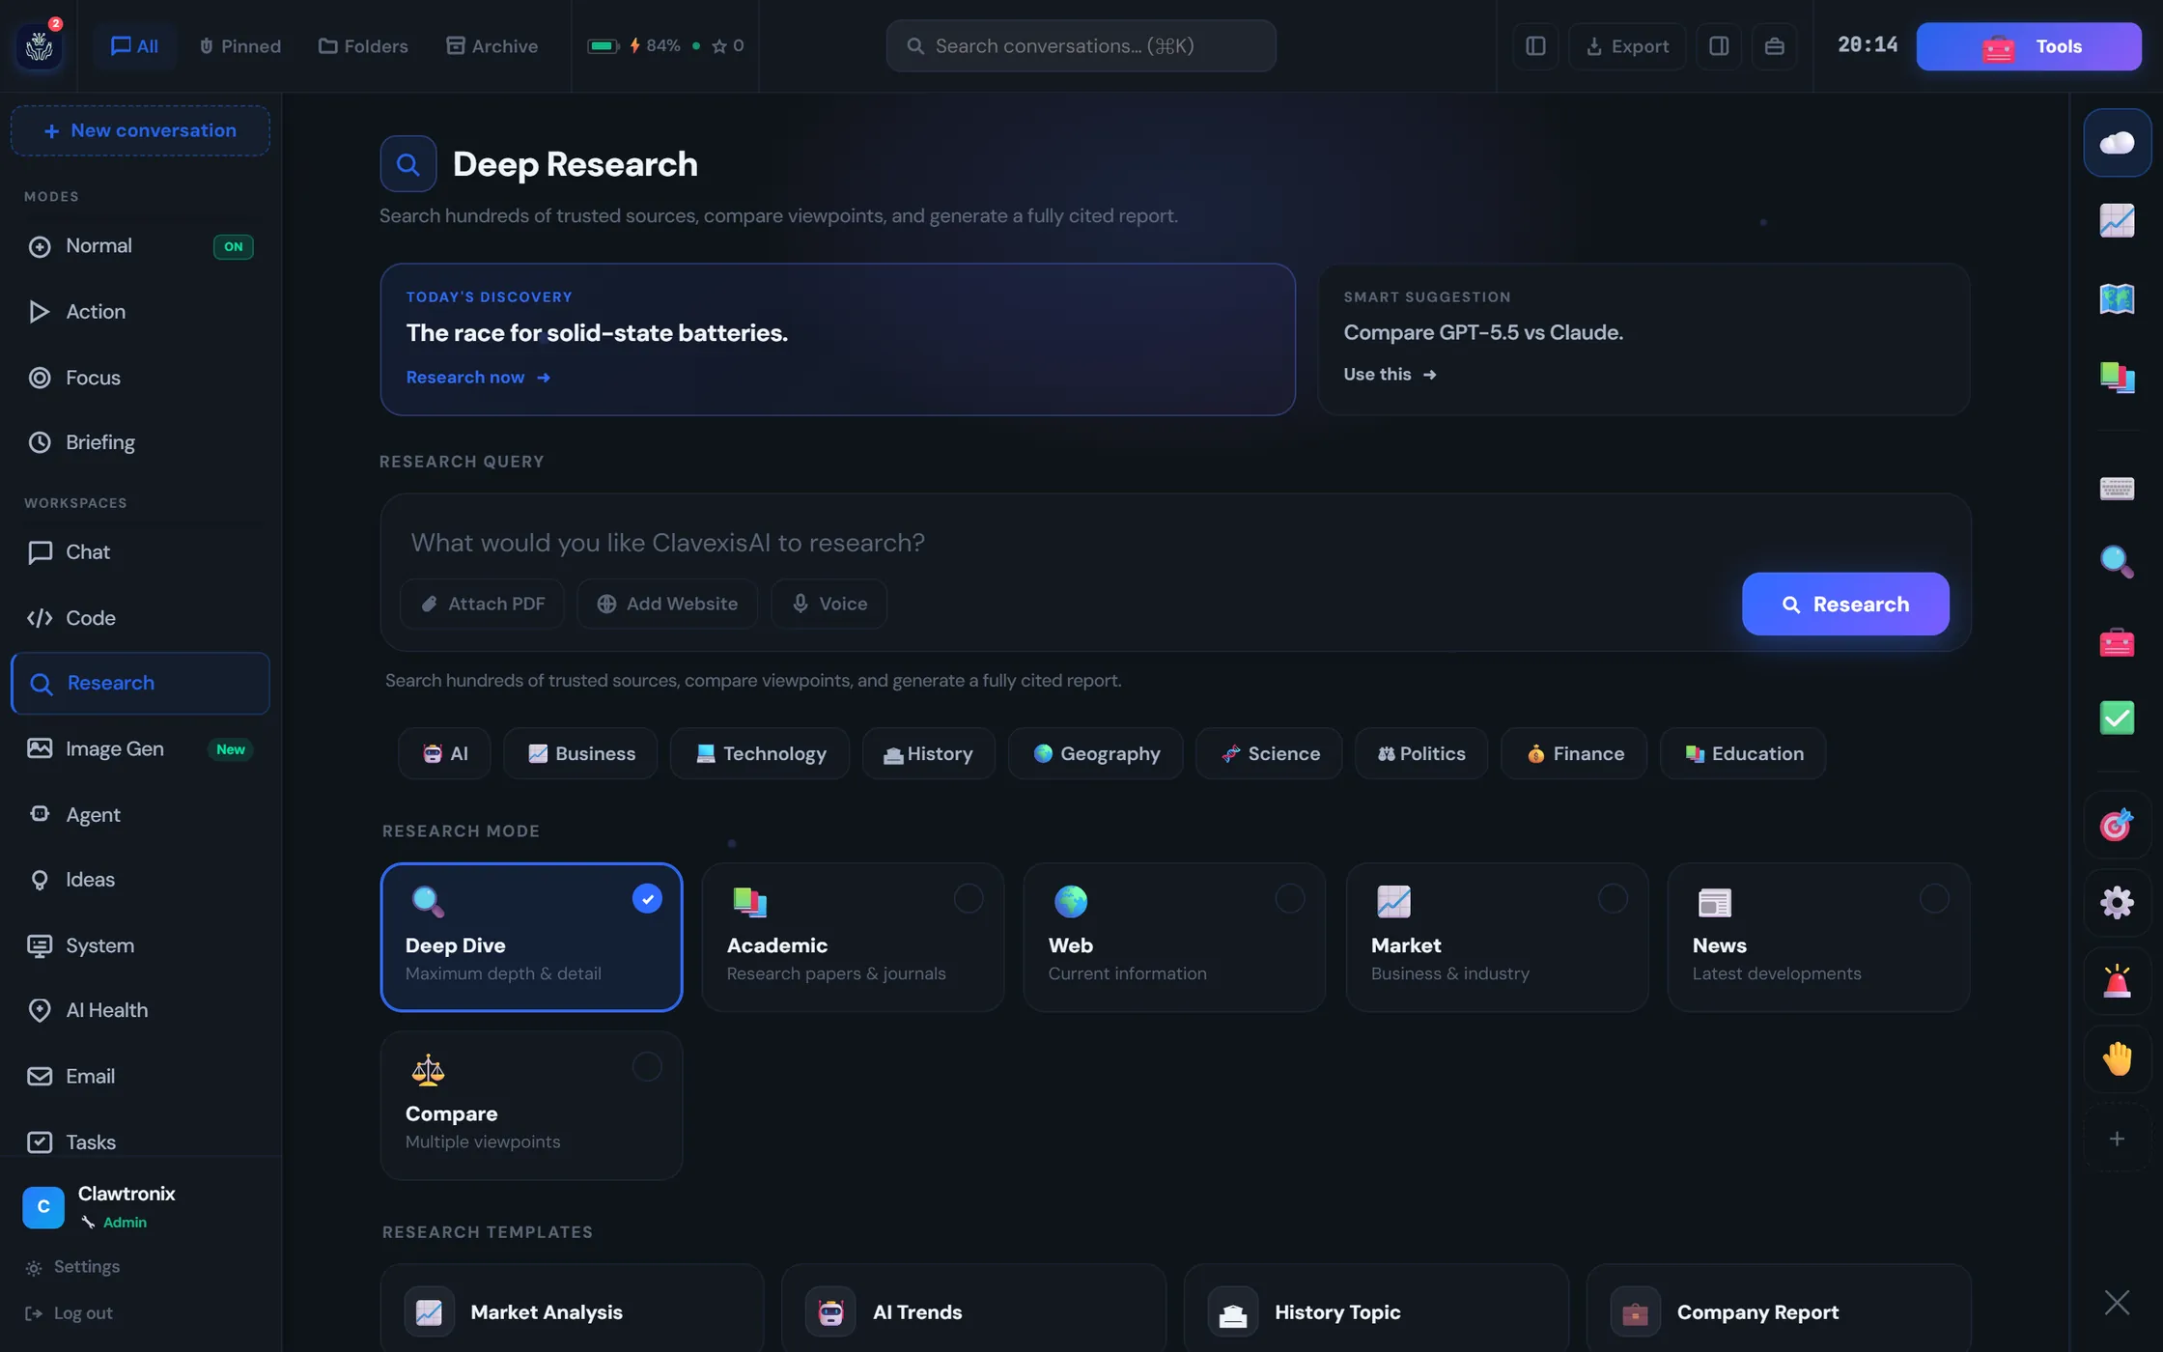Click the star favorites counter in top bar
The width and height of the screenshot is (2163, 1352).
click(x=727, y=45)
